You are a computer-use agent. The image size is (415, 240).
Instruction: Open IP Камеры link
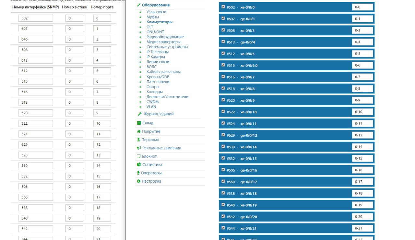156,57
